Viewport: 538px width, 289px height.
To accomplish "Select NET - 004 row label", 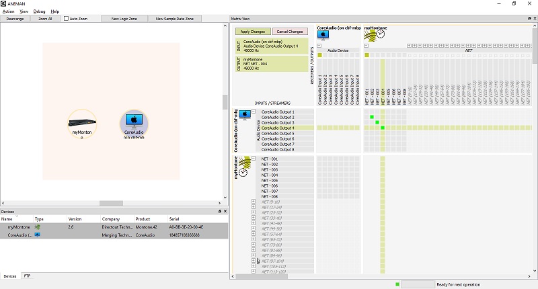I will point(270,175).
